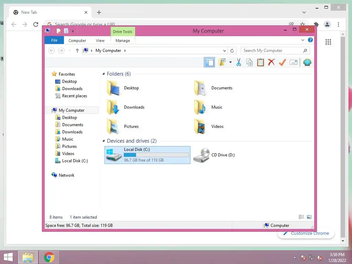This screenshot has height=264, width=352.
Task: Click the scissors Cut icon
Action: pyautogui.click(x=239, y=62)
